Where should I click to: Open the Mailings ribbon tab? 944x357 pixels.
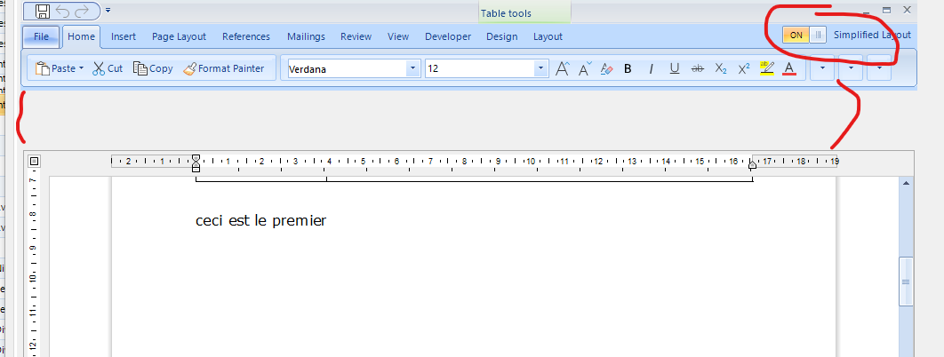[x=306, y=36]
